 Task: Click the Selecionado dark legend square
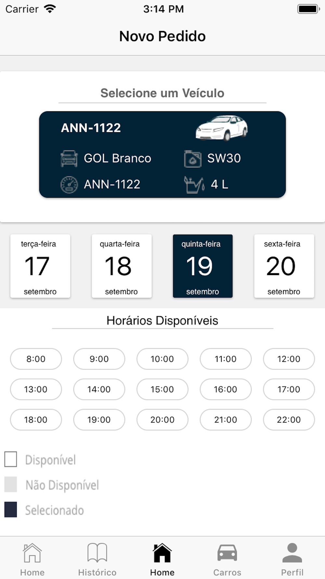pos(11,509)
